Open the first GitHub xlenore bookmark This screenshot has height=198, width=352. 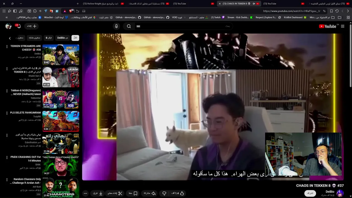coord(128,17)
